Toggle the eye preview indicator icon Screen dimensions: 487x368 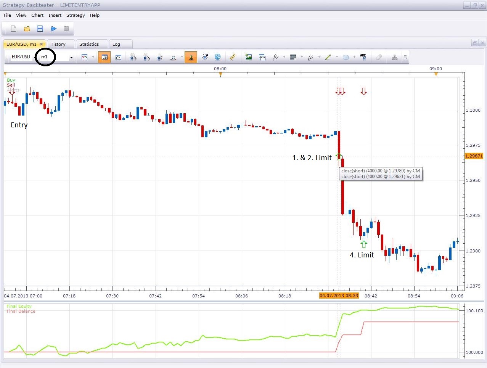tap(205, 57)
